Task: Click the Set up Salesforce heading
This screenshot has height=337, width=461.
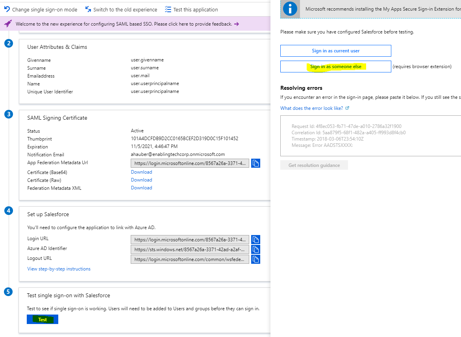Action: click(x=48, y=215)
